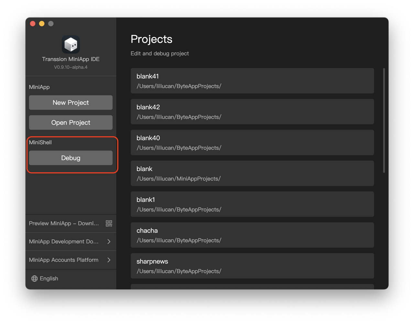Start MiniShell Debug
Image resolution: width=414 pixels, height=323 pixels.
point(71,158)
